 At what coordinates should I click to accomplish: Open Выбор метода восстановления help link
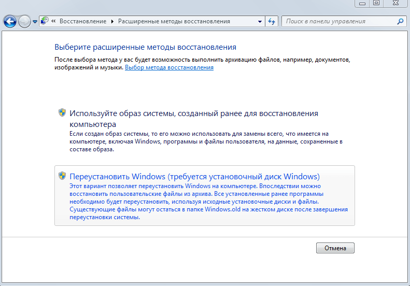click(169, 67)
